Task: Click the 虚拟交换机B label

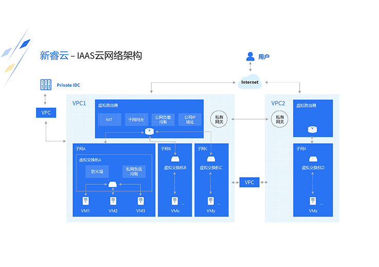Action: 175,168
